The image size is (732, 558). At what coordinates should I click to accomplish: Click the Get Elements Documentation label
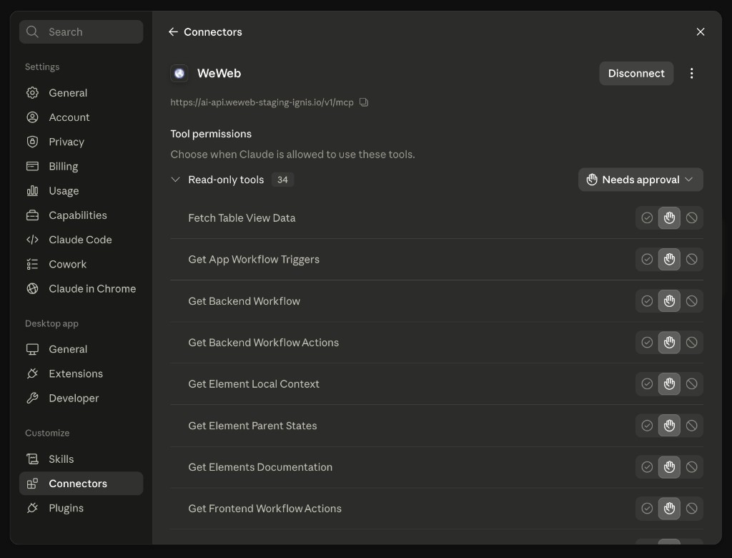tap(260, 467)
